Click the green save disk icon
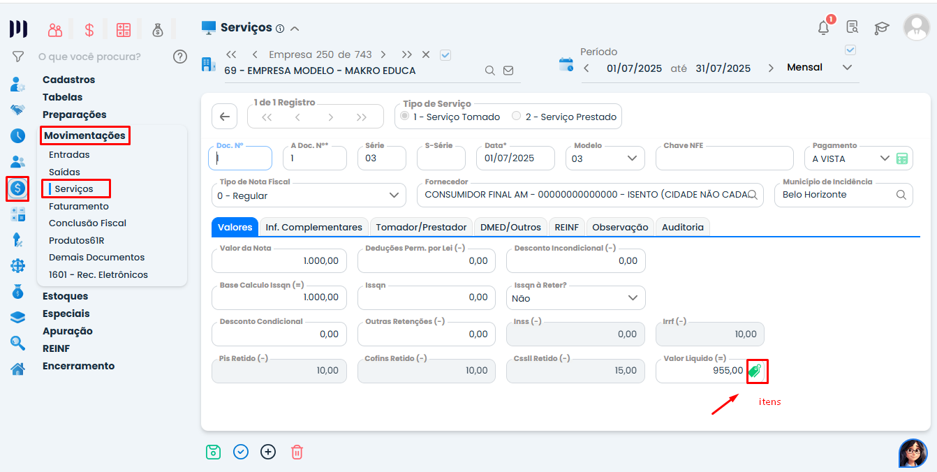The width and height of the screenshot is (937, 472). click(x=213, y=452)
